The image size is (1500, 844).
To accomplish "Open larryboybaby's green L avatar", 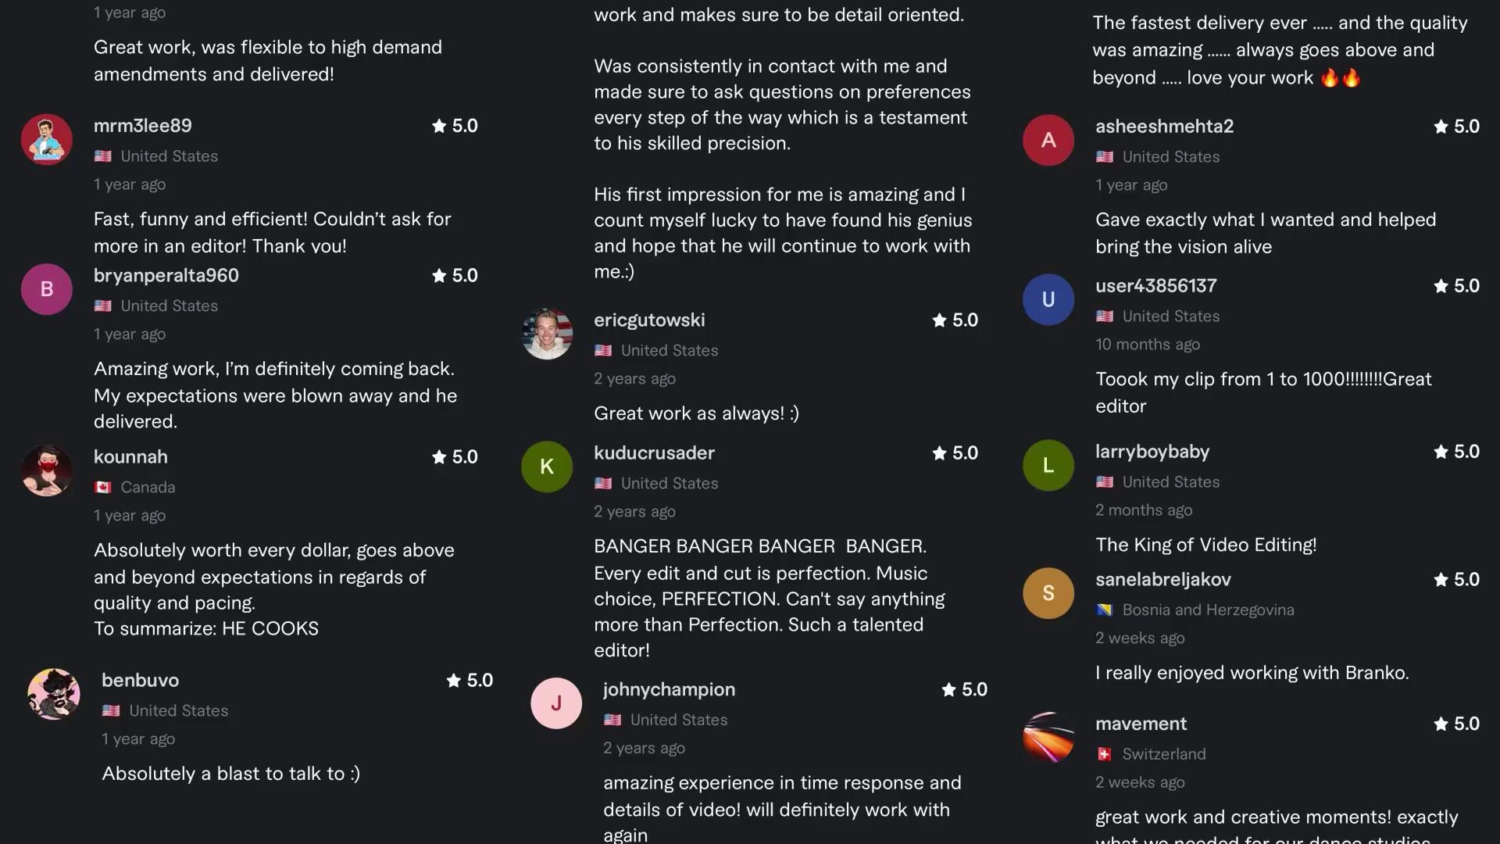I will [1048, 465].
